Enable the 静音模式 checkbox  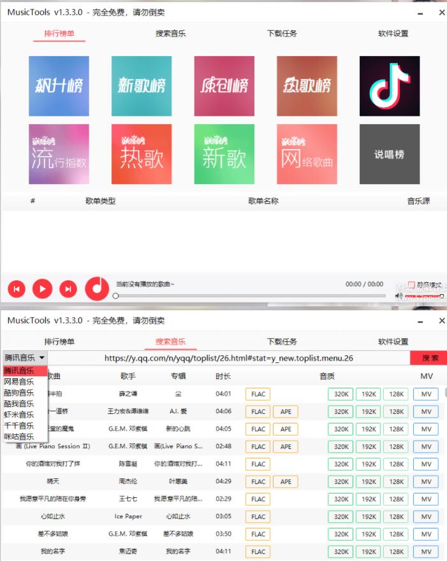tap(411, 285)
